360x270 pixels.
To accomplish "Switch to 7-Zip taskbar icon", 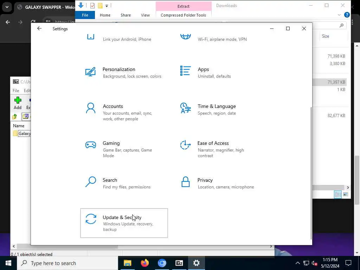I will pyautogui.click(x=179, y=263).
